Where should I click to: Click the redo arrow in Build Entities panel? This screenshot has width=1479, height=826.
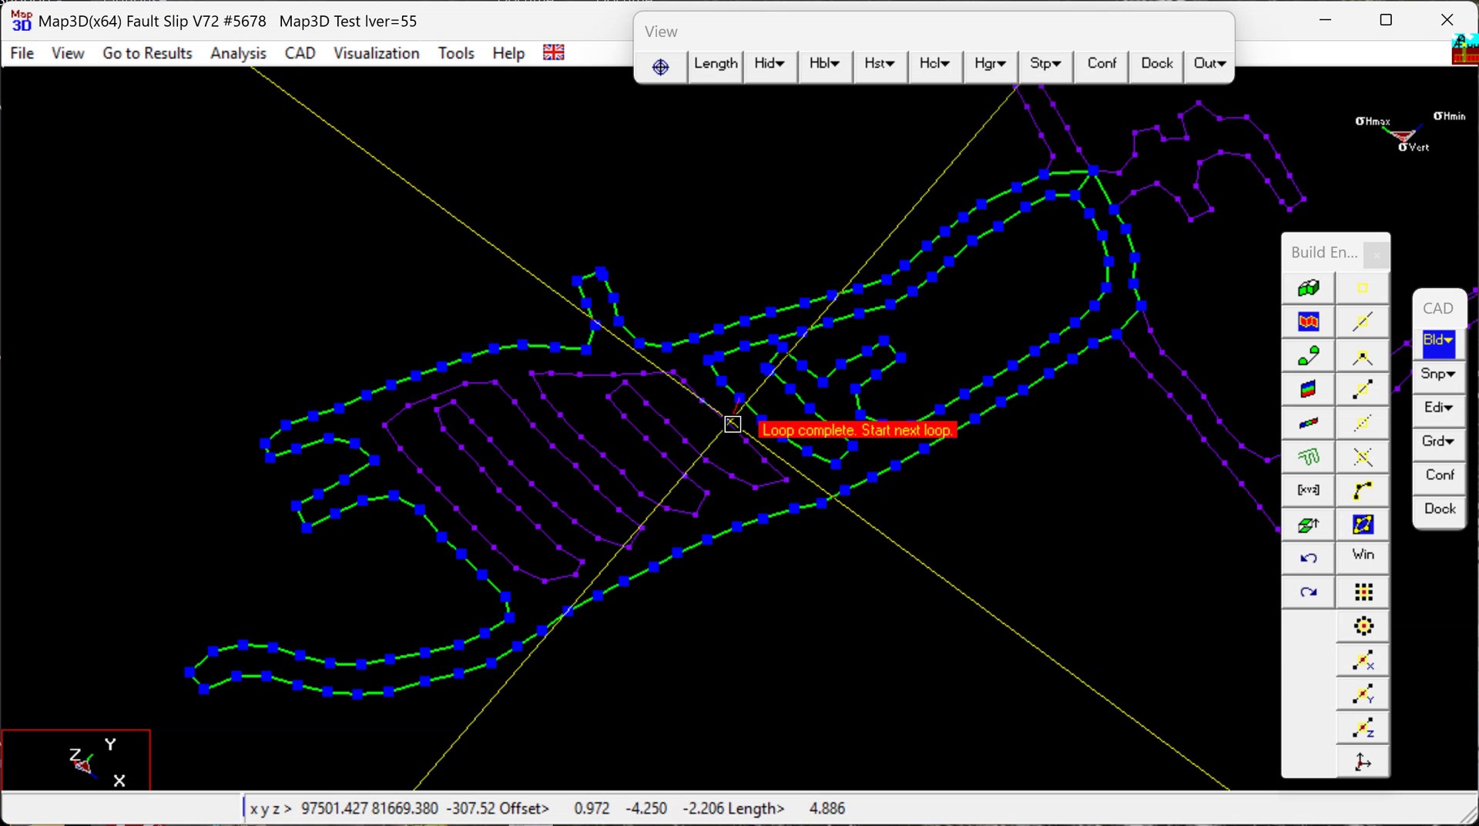pos(1308,592)
